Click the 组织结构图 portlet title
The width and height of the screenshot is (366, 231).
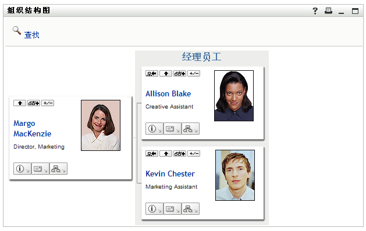click(29, 10)
